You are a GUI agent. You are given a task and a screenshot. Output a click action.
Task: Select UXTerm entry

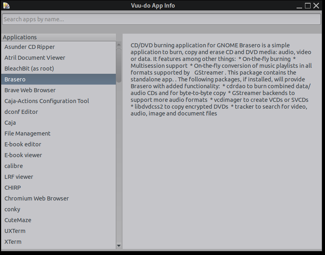(x=59, y=231)
